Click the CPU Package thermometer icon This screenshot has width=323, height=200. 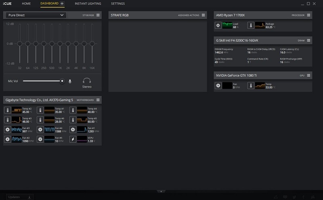tap(251, 25)
